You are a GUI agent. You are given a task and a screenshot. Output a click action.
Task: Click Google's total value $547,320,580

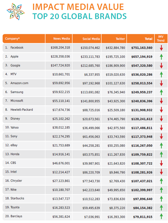click(x=142, y=66)
